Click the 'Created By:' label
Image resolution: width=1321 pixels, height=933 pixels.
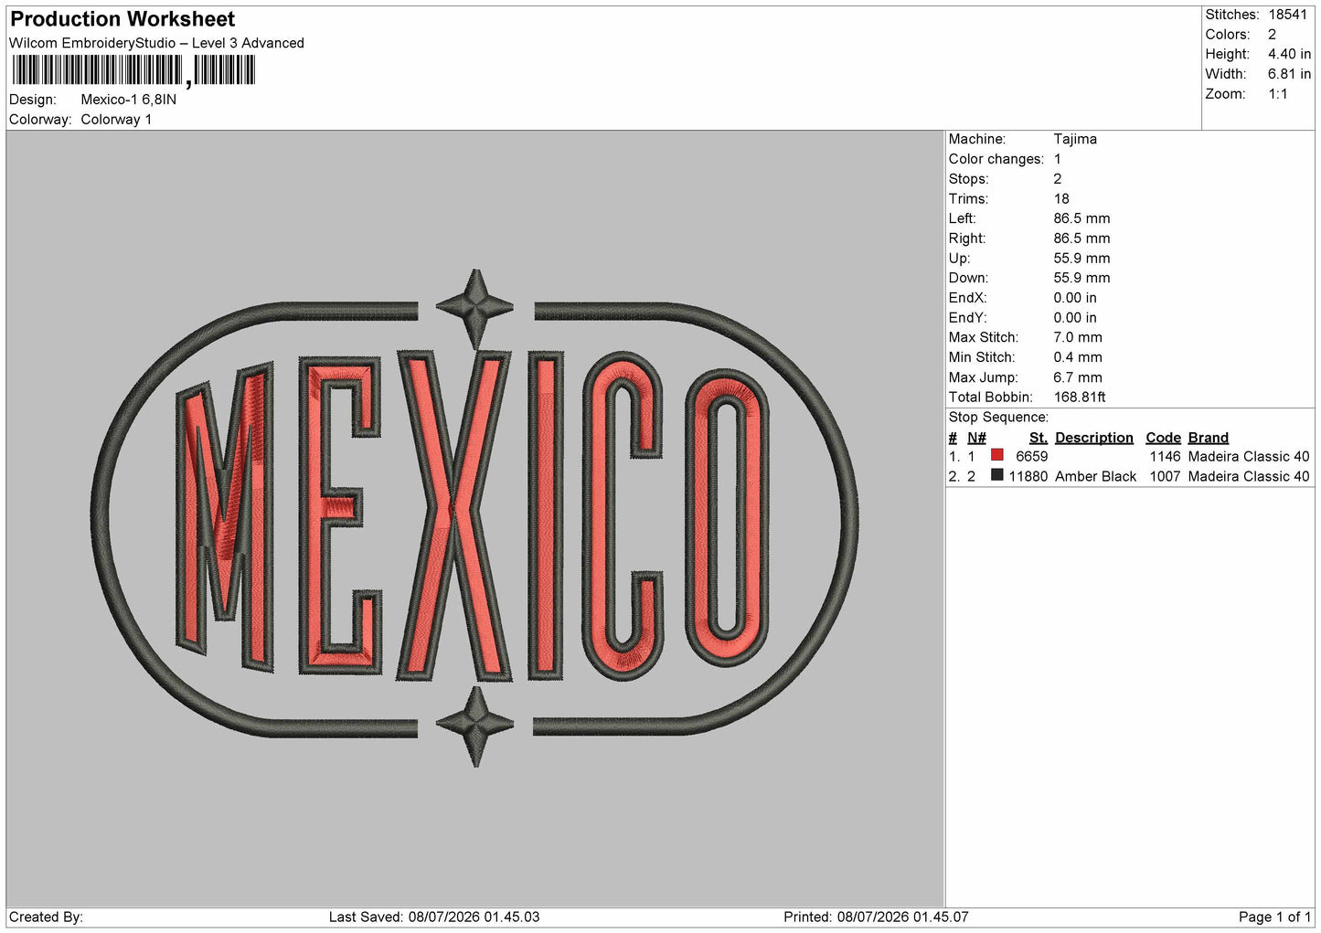[46, 917]
